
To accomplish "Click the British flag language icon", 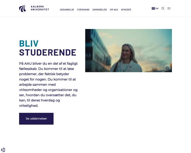I will (153, 8).
